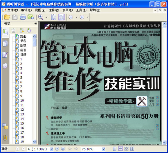Set fit width view
Screen dimensions: 168x153
[61, 17]
